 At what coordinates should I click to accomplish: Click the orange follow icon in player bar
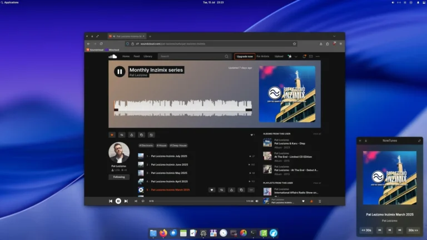coord(311,201)
